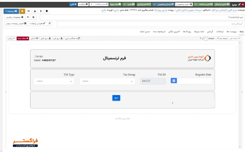Viewport: 245px width, 152px height.
Task: Click the microphone icon button
Action: (x=41, y=11)
